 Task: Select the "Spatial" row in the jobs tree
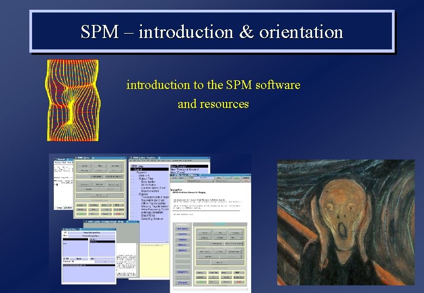pyautogui.click(x=149, y=169)
